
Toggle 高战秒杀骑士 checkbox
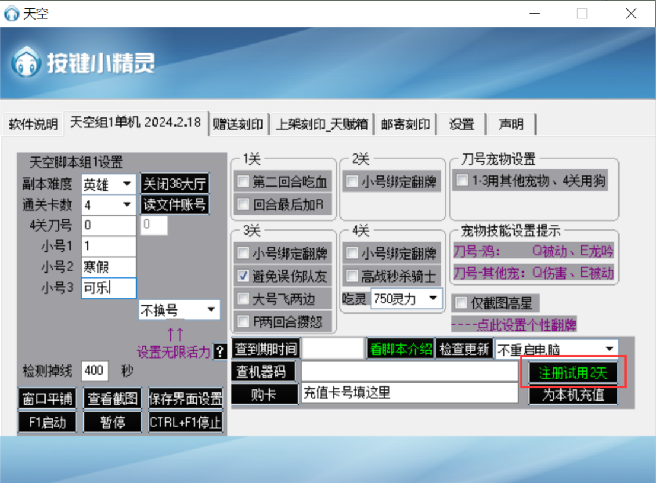[352, 276]
